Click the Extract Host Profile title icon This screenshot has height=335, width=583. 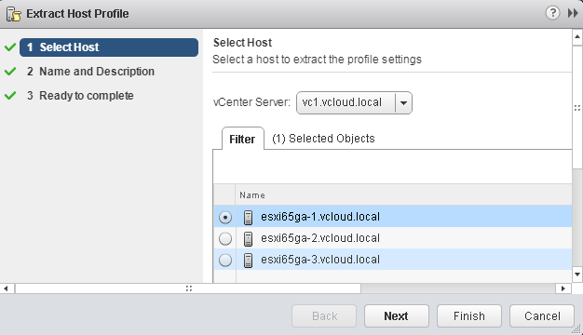coord(13,14)
